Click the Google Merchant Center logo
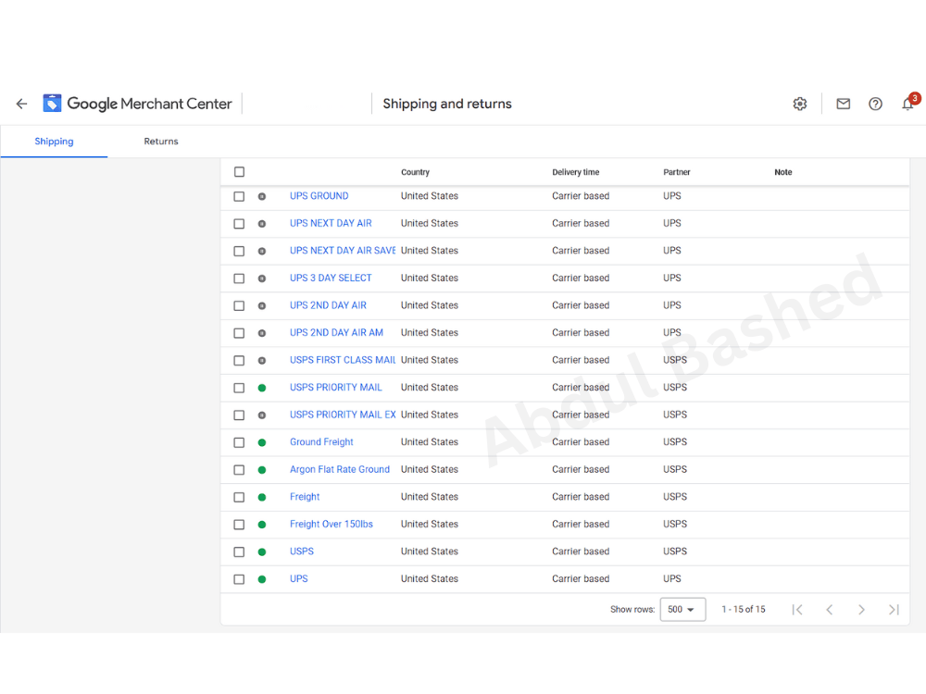Viewport: 926px width, 694px height. (x=138, y=104)
